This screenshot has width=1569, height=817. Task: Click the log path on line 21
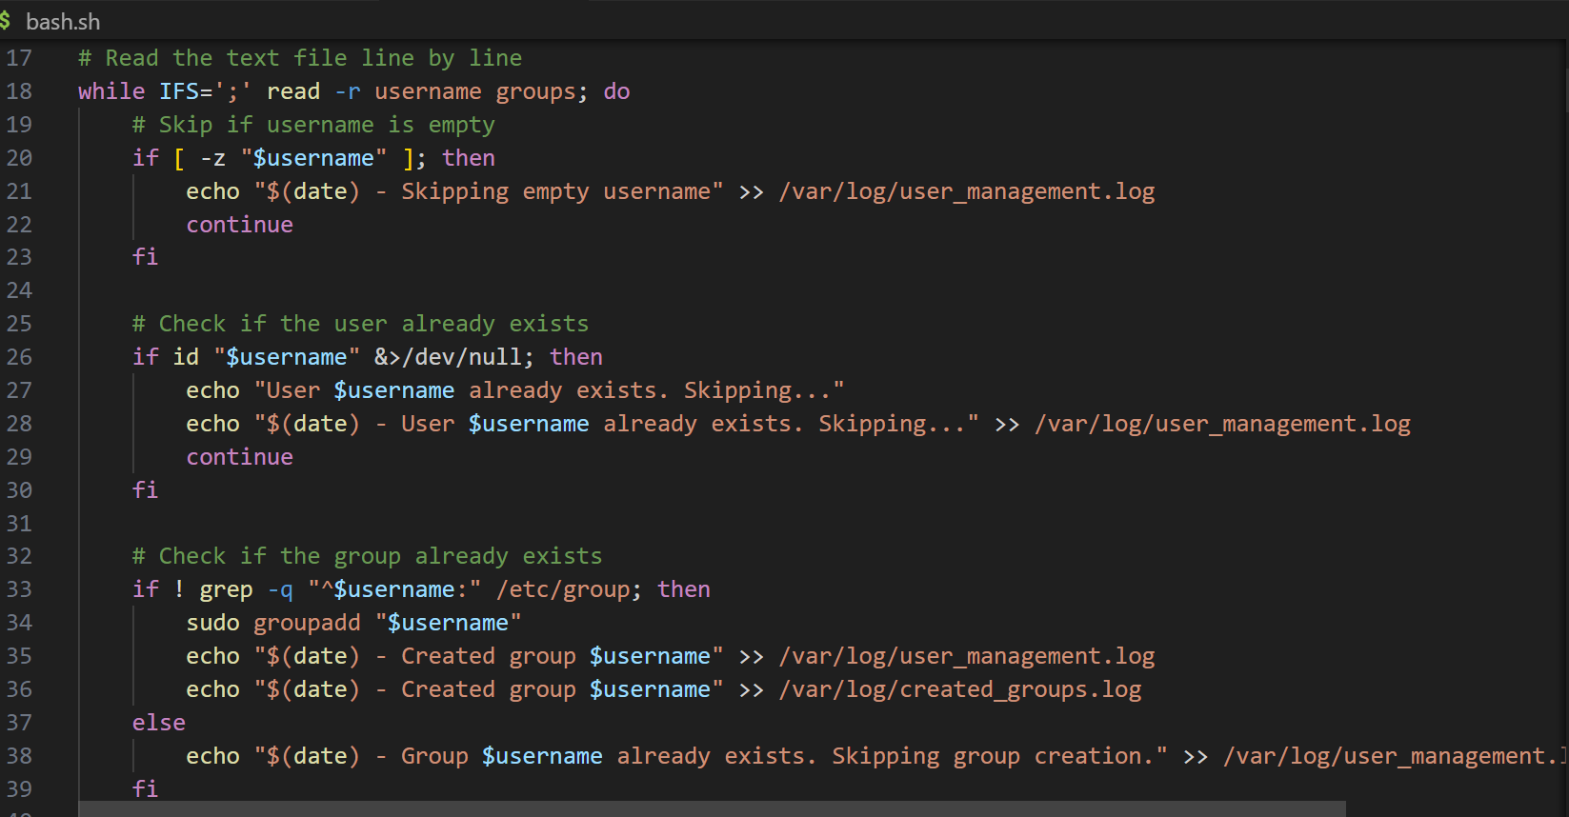[x=967, y=191]
